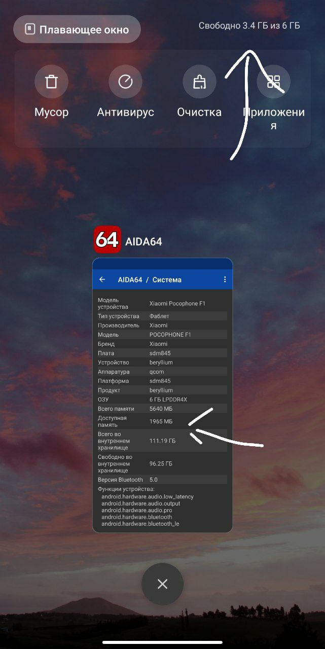Tap the free memory text Свободно 3.4 ГБ

pyautogui.click(x=249, y=25)
